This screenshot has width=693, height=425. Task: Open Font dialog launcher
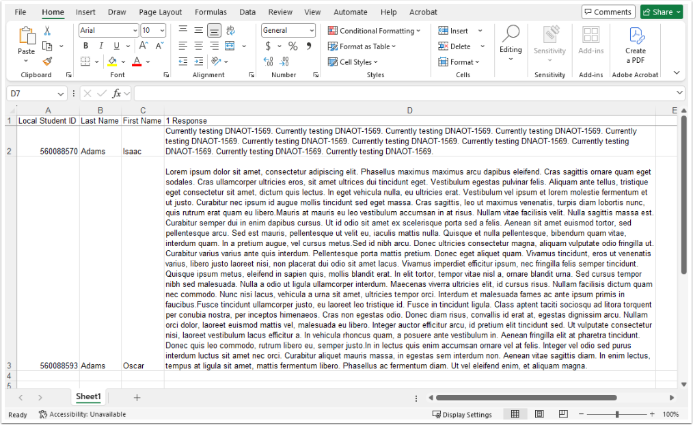click(166, 75)
